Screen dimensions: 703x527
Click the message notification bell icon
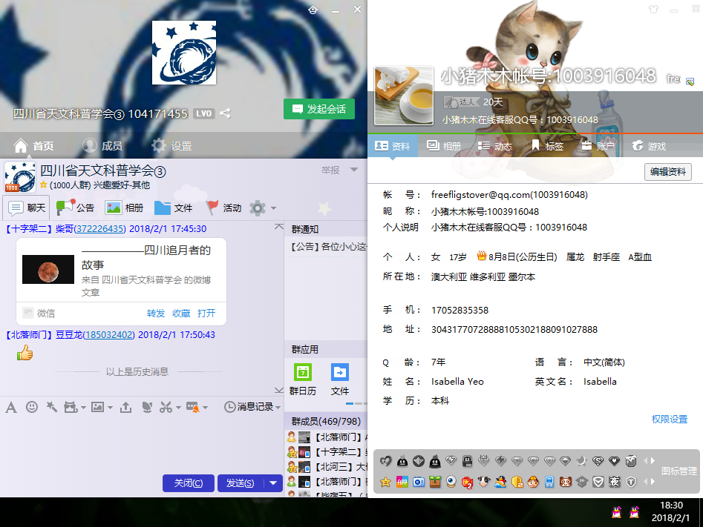[x=193, y=407]
